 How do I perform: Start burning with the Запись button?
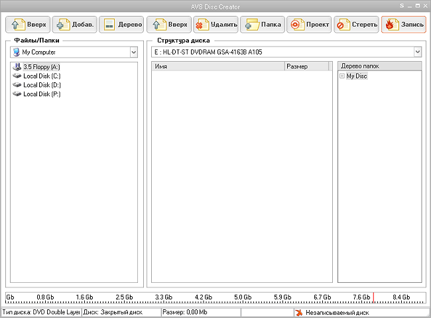click(404, 25)
